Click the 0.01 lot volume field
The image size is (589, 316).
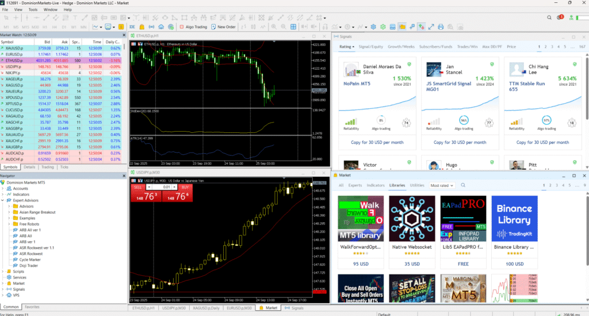coord(166,187)
